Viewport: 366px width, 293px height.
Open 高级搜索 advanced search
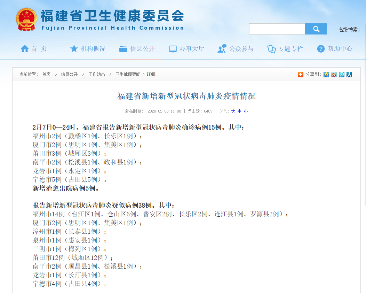pyautogui.click(x=349, y=30)
